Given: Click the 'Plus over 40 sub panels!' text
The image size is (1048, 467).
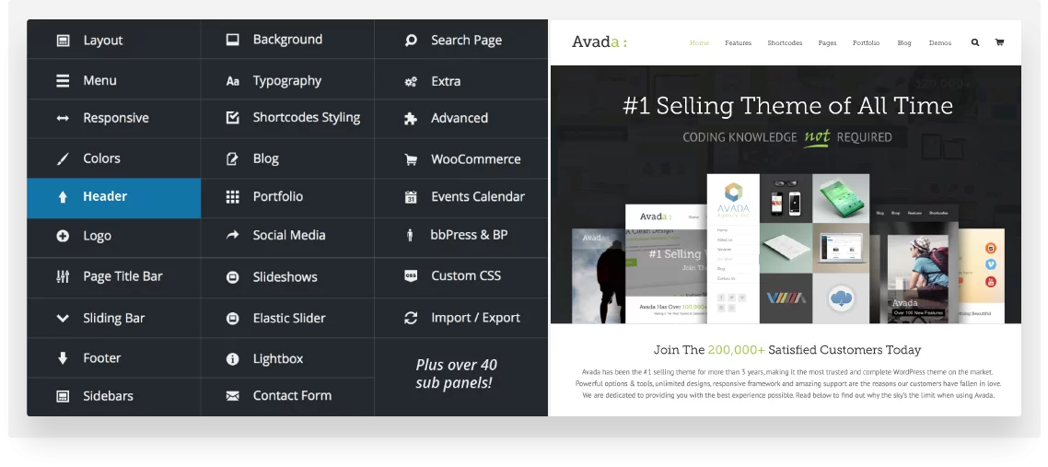Looking at the screenshot, I should pos(457,374).
